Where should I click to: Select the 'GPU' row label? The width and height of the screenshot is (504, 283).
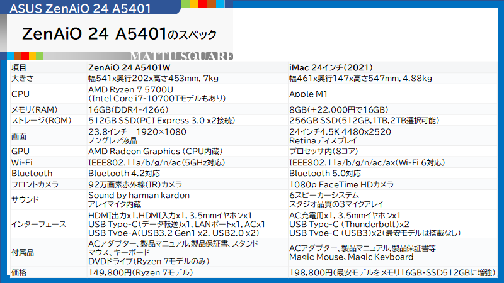tap(20, 152)
